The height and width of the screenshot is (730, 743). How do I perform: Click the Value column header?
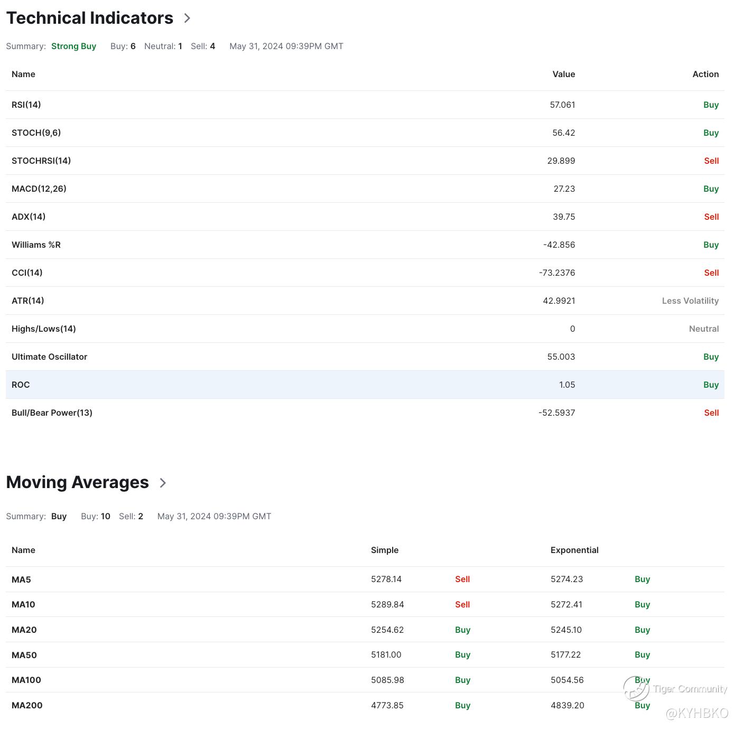pyautogui.click(x=563, y=74)
